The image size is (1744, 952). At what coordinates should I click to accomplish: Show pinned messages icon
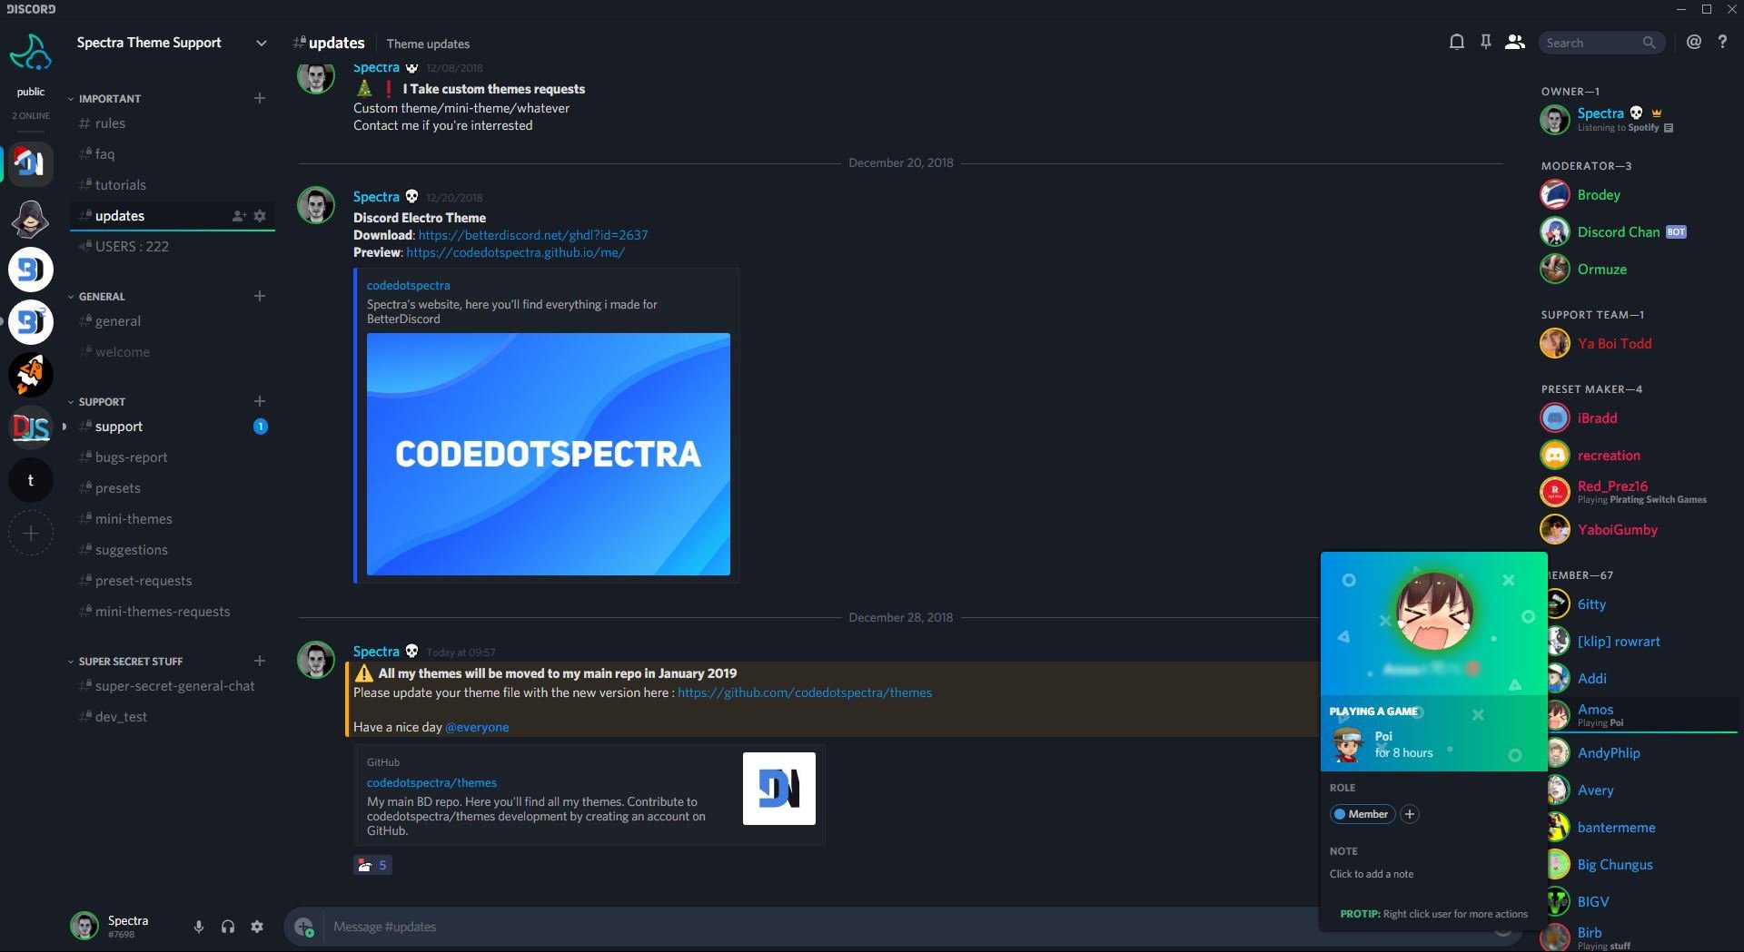click(1486, 42)
